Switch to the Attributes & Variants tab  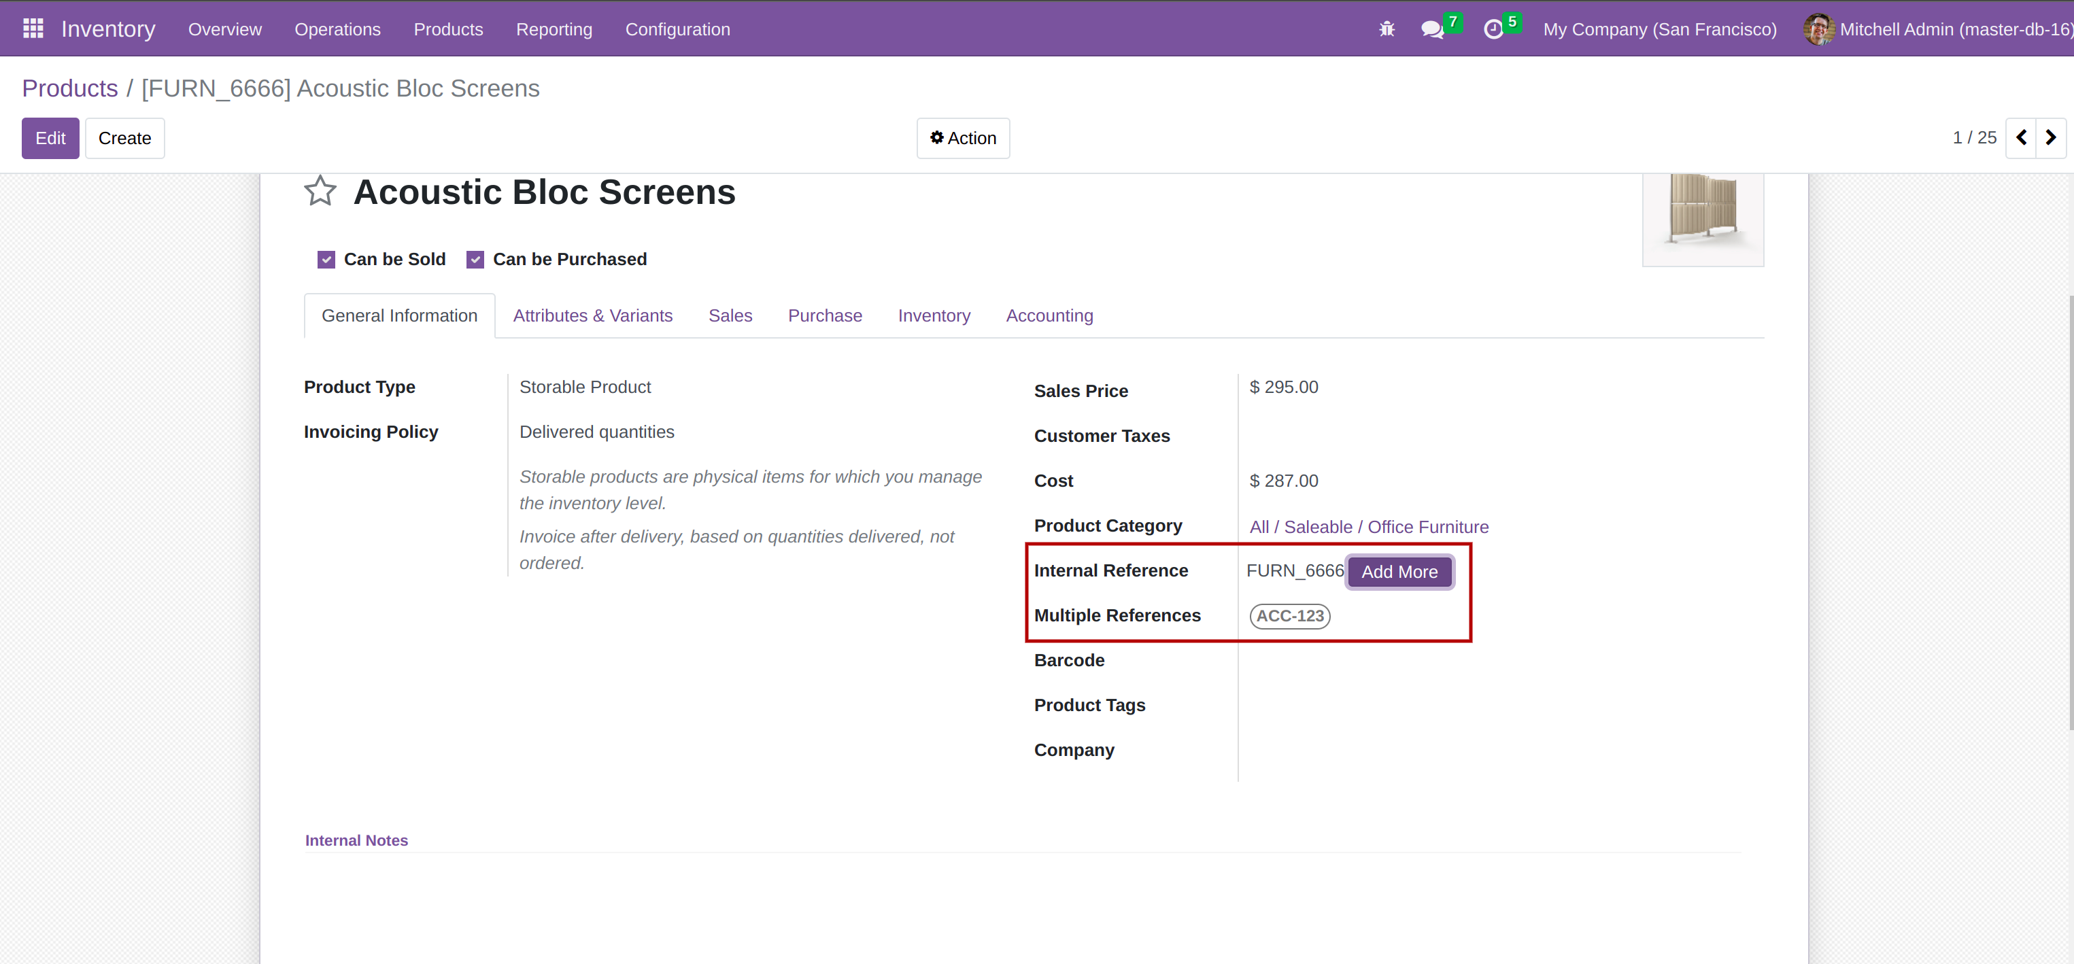click(x=592, y=315)
